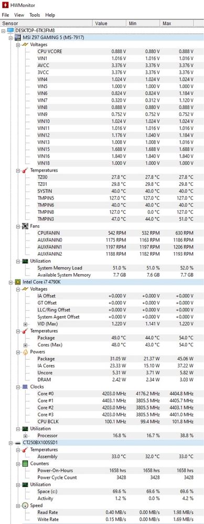Click the motherboard icon beside MSI Z97 GAMING 5
The height and width of the screenshot is (524, 204).
coord(18,37)
